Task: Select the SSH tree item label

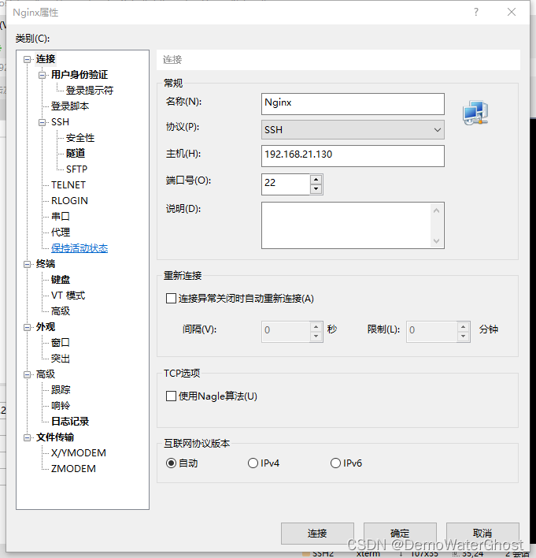Action: click(x=60, y=122)
